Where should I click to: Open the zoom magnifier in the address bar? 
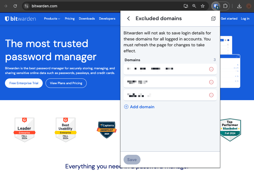194,6
